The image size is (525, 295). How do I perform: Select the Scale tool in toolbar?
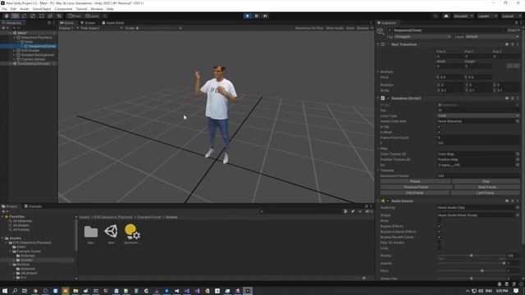[33, 16]
